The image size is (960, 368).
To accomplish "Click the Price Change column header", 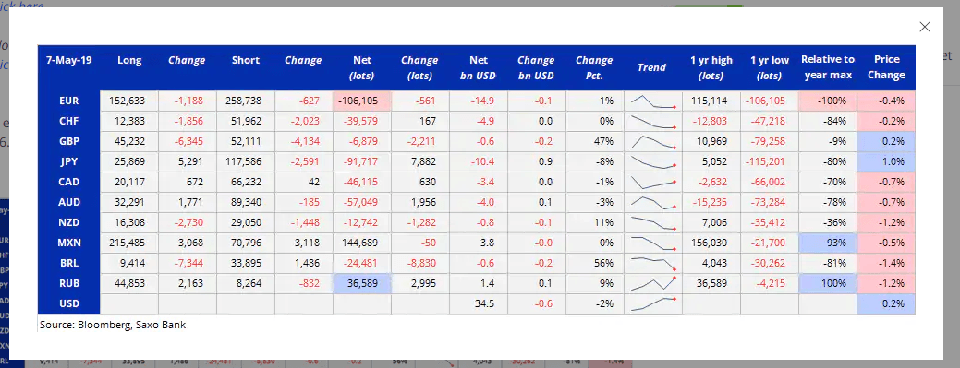I will pos(886,67).
